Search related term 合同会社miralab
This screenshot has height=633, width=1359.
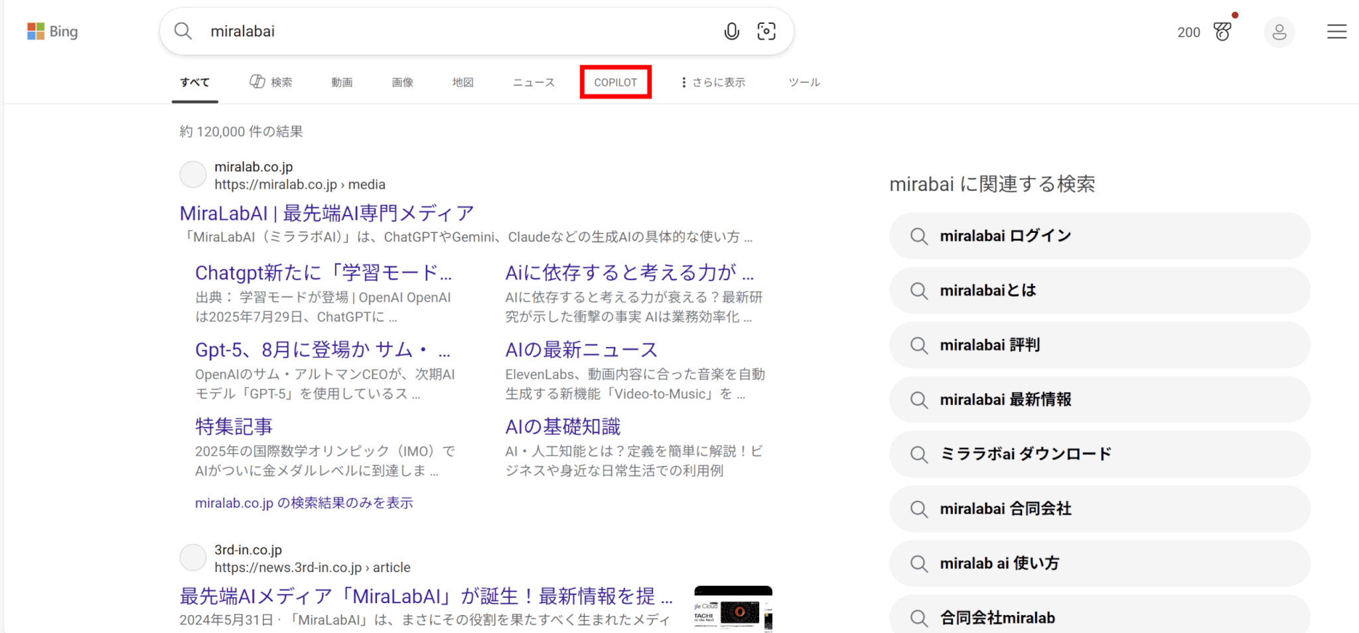point(1100,615)
